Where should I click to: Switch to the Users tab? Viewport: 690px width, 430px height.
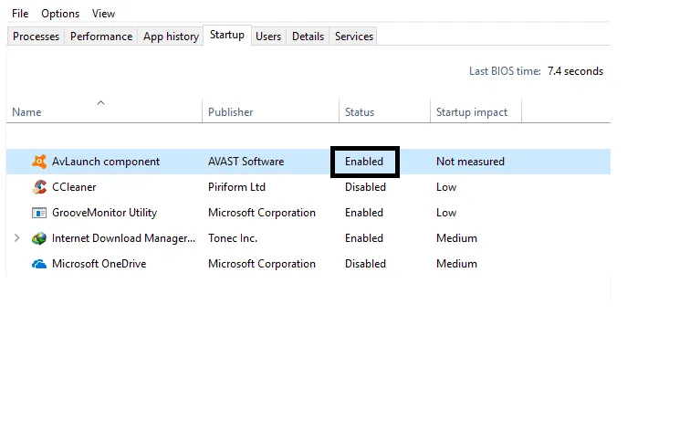[x=268, y=37]
